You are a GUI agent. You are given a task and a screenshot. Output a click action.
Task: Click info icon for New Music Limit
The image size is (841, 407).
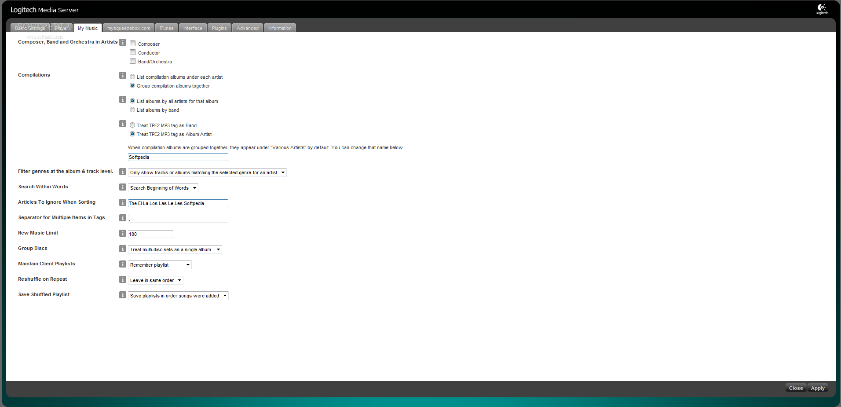tap(123, 233)
